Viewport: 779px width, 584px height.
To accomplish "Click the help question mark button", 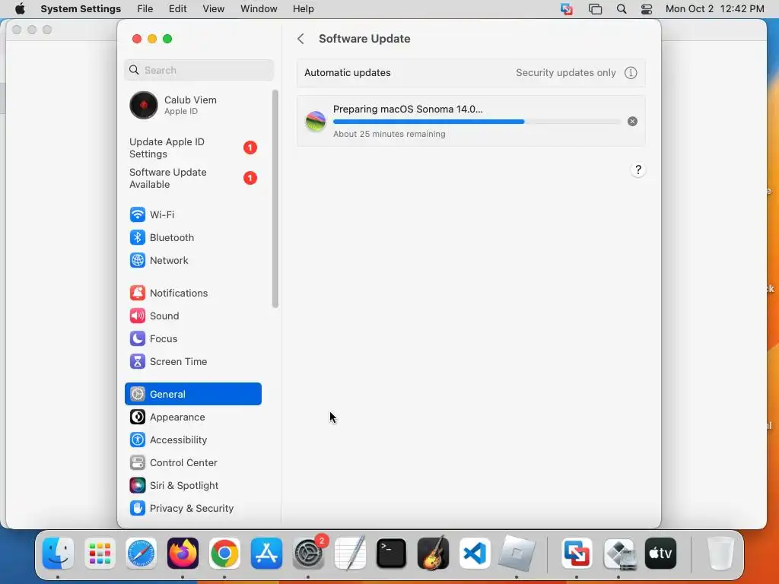I will click(638, 170).
